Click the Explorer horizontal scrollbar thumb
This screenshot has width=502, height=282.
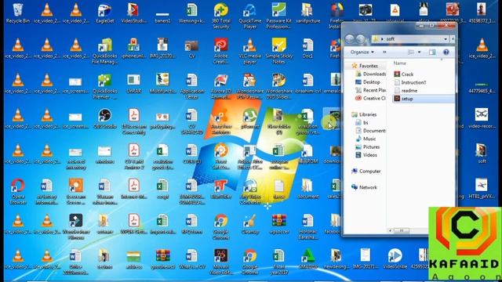(x=401, y=230)
